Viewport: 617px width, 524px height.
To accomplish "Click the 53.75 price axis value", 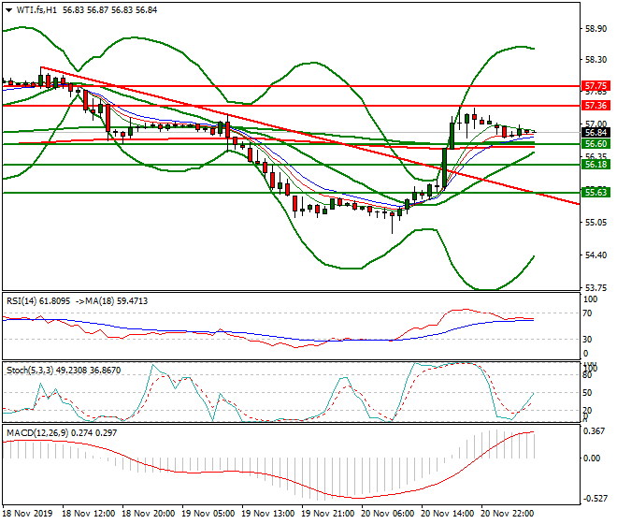I will click(595, 287).
